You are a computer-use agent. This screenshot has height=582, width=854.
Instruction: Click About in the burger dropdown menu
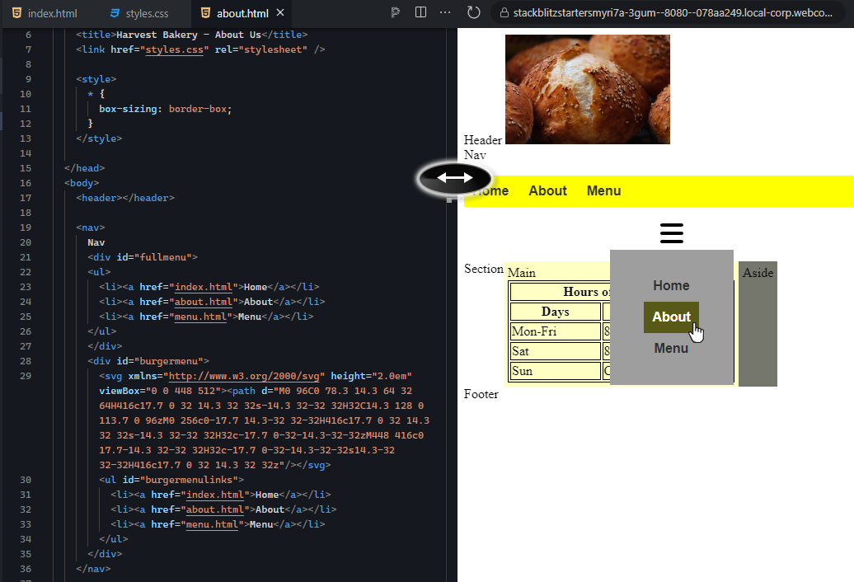[671, 316]
